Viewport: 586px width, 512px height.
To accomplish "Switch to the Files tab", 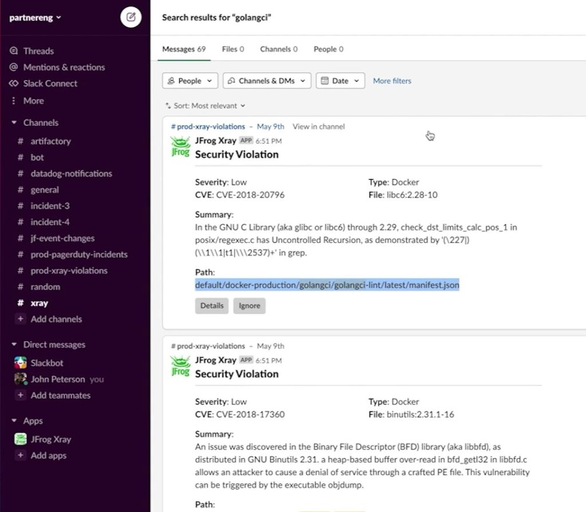I will click(232, 49).
